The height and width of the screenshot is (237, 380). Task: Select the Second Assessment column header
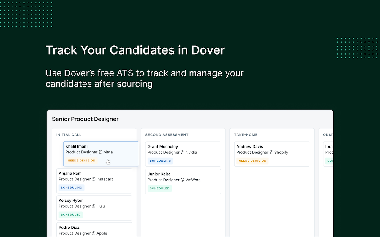pos(167,134)
